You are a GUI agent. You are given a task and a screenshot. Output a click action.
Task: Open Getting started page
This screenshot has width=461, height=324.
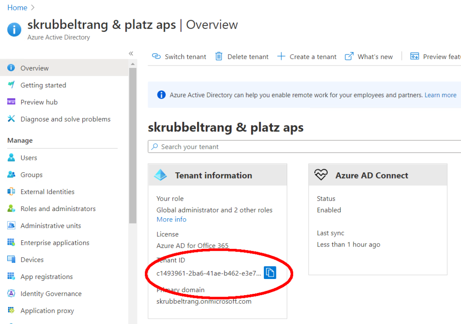pyautogui.click(x=43, y=85)
